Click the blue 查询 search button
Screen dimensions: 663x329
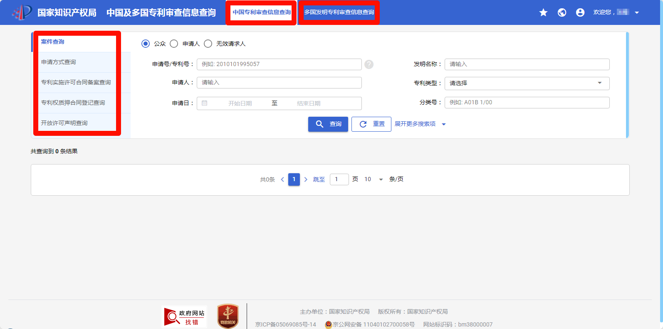[328, 124]
